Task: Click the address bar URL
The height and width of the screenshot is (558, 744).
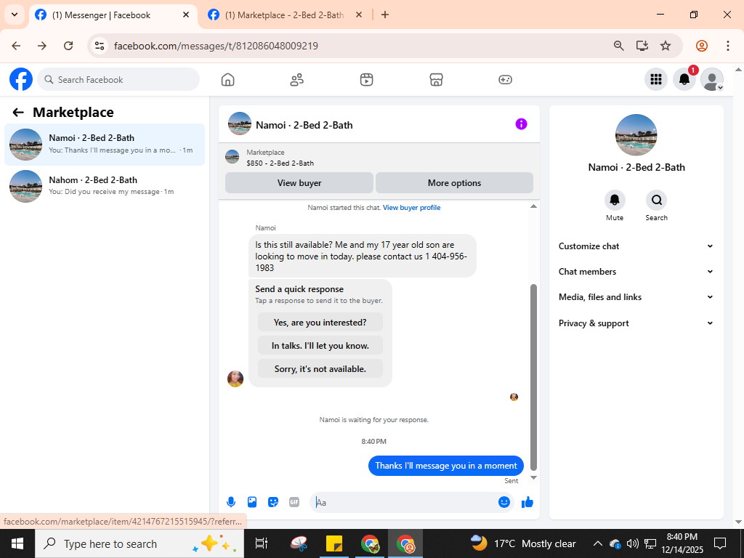Action: [x=216, y=46]
